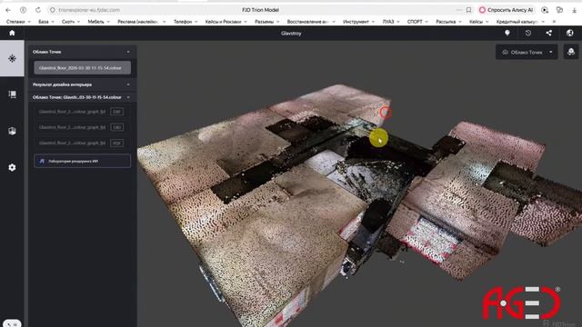Click the DXF format tag button
Viewport: 582px width, 327px height.
pyautogui.click(x=116, y=112)
